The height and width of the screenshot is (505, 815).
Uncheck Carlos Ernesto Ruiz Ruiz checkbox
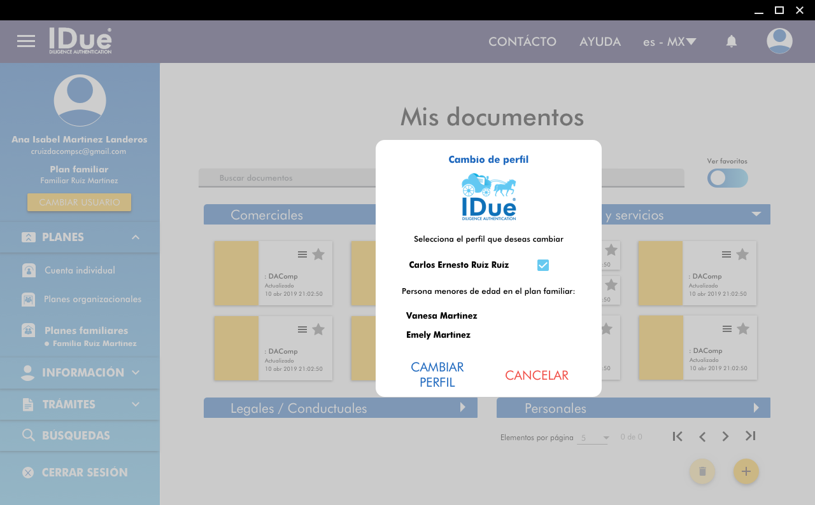point(543,265)
